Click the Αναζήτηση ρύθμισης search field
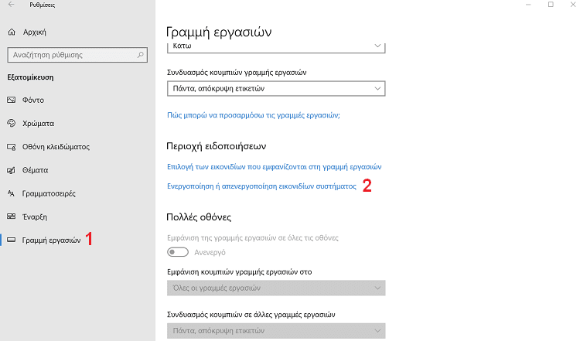The width and height of the screenshot is (580, 341). (x=77, y=55)
